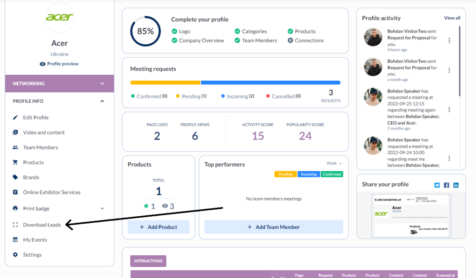476x278 pixels.
Task: Click the 3 REQUESTS total
Action: (331, 96)
